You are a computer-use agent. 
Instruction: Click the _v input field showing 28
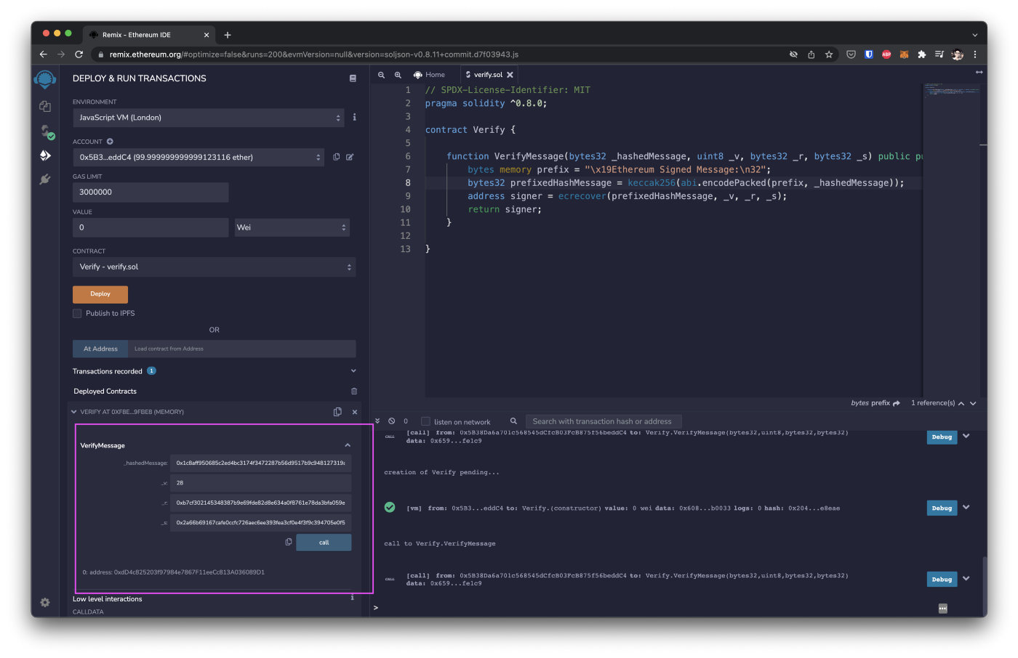pos(261,482)
